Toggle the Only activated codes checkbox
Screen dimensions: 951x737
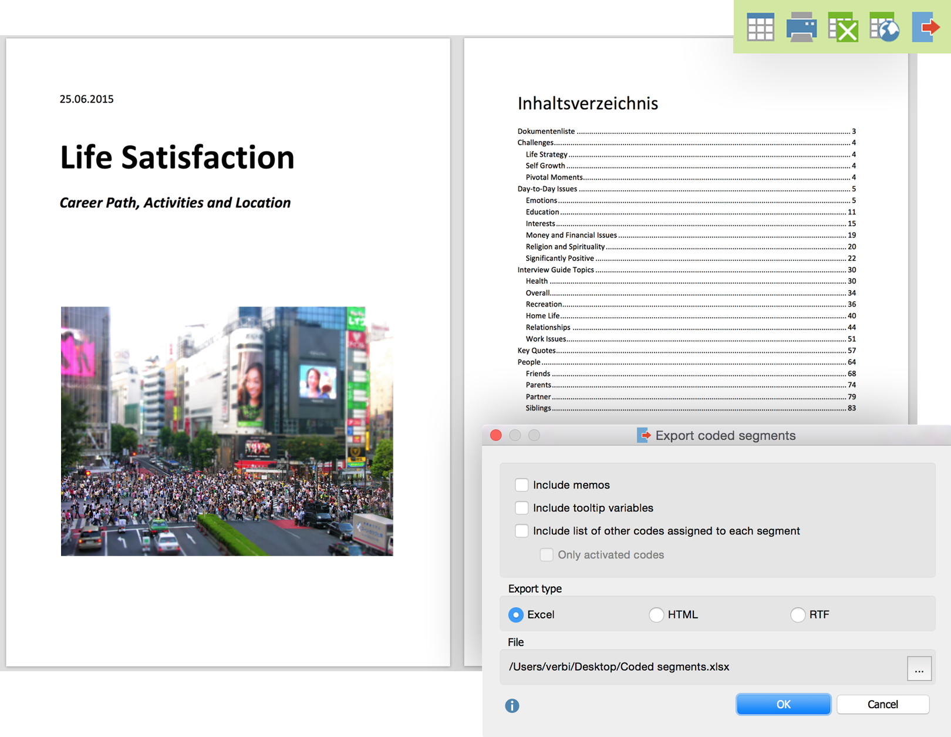coord(546,554)
